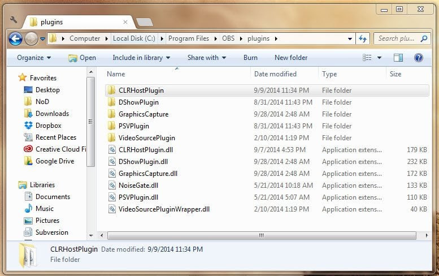Open Recent Places in Favorites
Viewport: 439px width, 276px height.
click(50, 137)
